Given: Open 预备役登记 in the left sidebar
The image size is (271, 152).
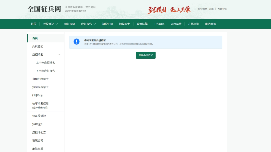Looking at the screenshot, I should (x=39, y=116).
